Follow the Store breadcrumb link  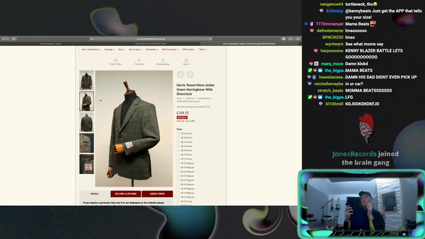point(179,98)
